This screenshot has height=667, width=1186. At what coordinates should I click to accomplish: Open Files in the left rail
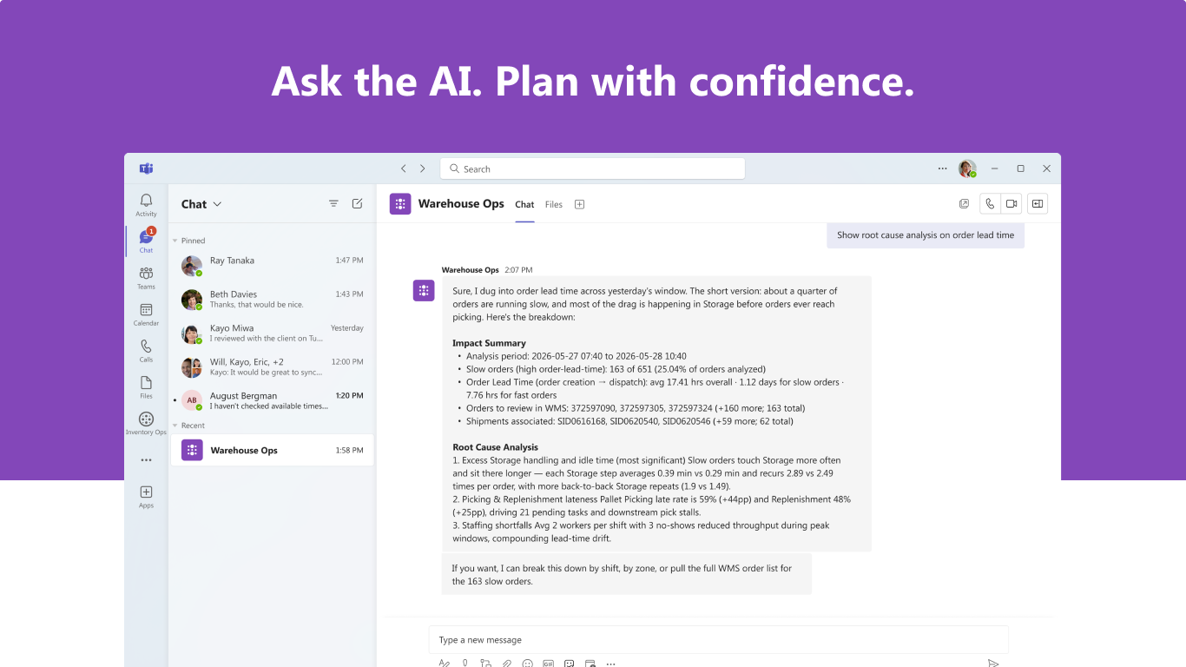(146, 387)
